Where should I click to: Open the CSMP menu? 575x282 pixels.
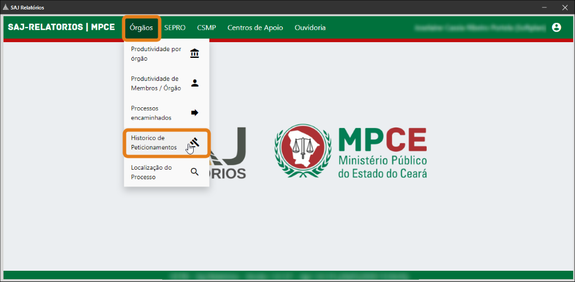tap(207, 28)
